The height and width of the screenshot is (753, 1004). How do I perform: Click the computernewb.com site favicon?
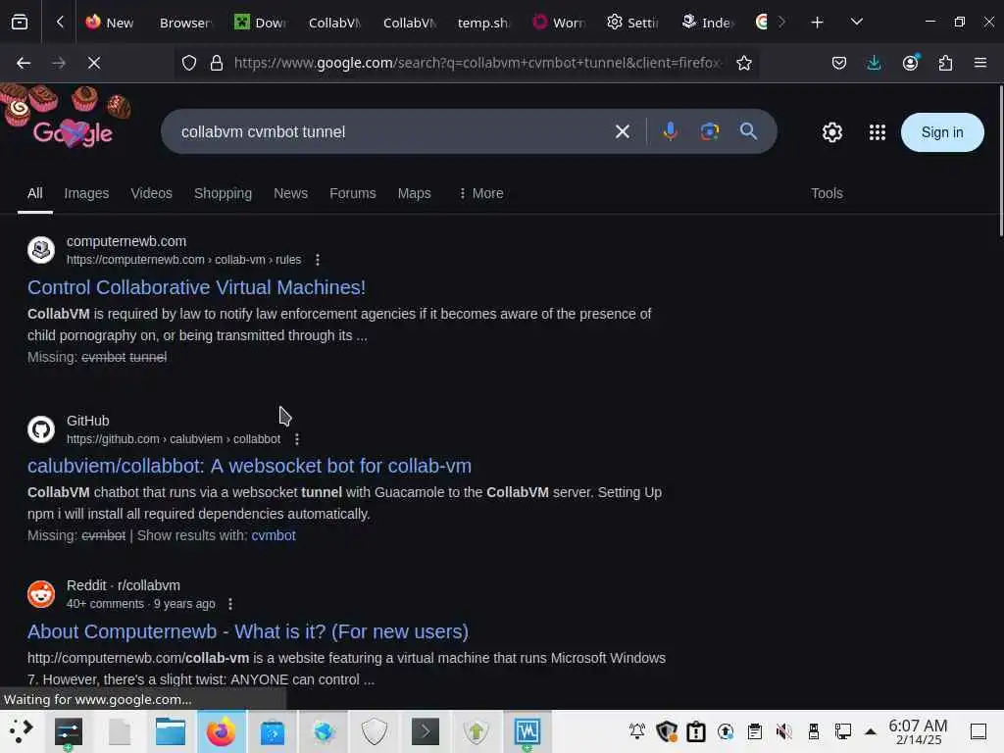click(x=41, y=250)
